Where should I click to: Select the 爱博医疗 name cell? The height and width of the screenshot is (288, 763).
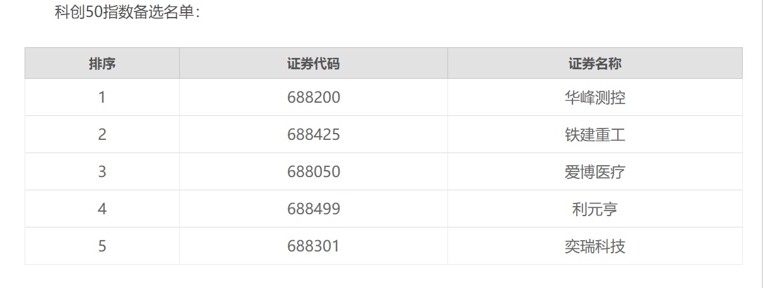click(x=594, y=172)
